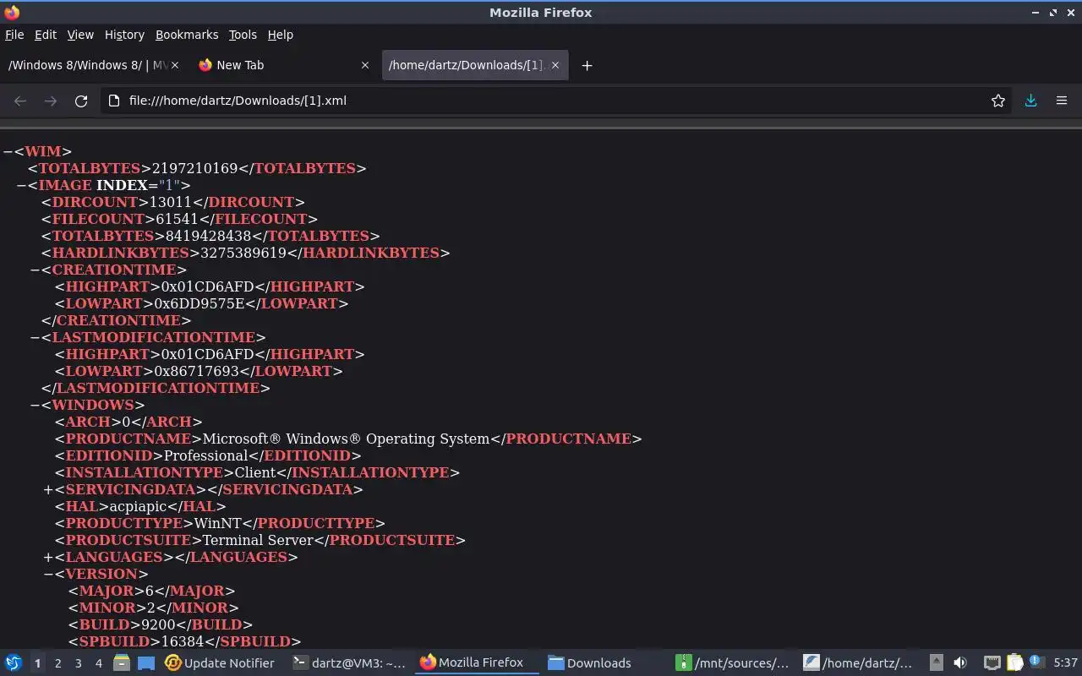Screen dimensions: 1082x676
Task: Click the removable media eject tray icon
Action: tap(936, 662)
